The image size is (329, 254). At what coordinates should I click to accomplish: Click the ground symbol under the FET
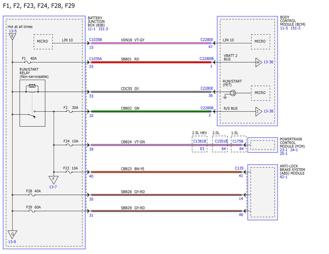(225, 97)
